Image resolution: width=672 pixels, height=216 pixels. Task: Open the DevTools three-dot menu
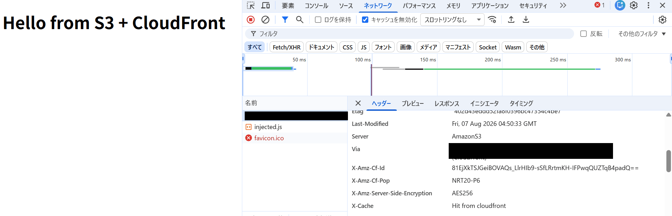tap(648, 5)
